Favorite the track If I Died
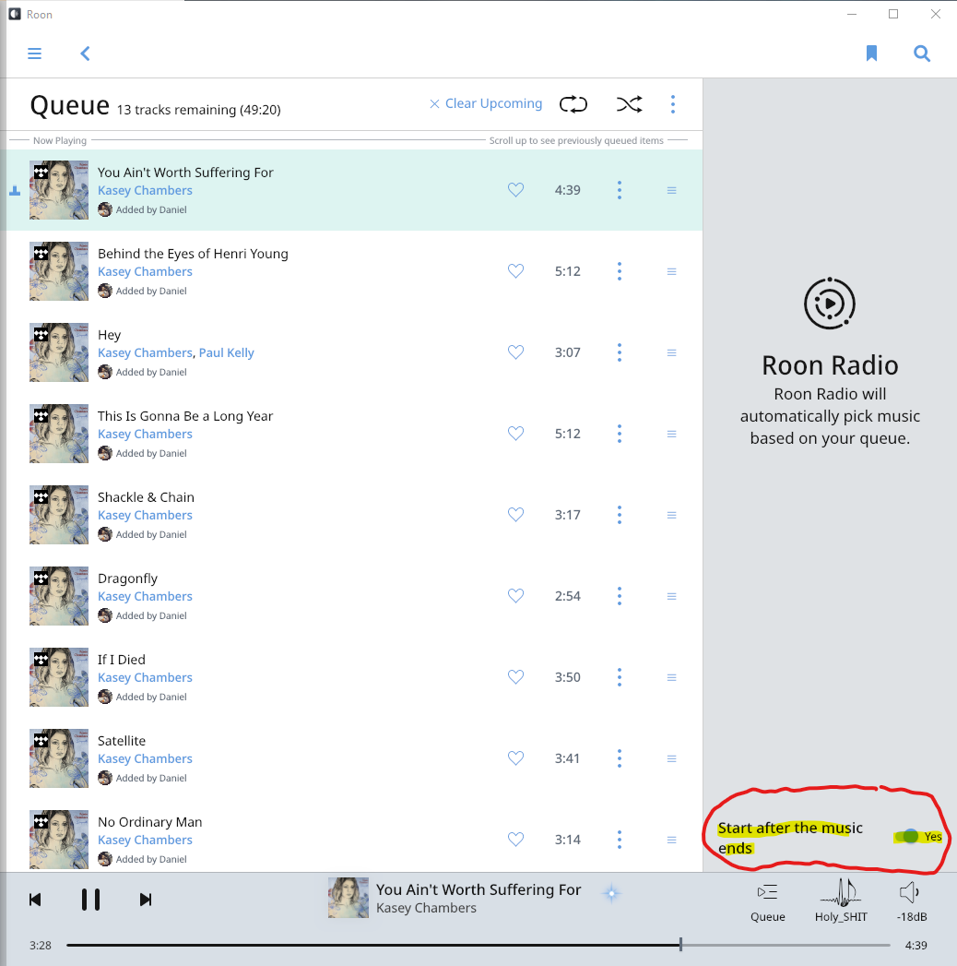The height and width of the screenshot is (966, 957). coord(515,677)
